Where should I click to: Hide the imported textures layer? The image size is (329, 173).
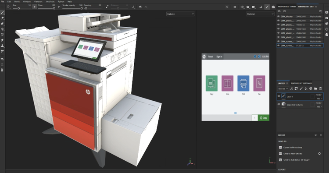coord(279,104)
